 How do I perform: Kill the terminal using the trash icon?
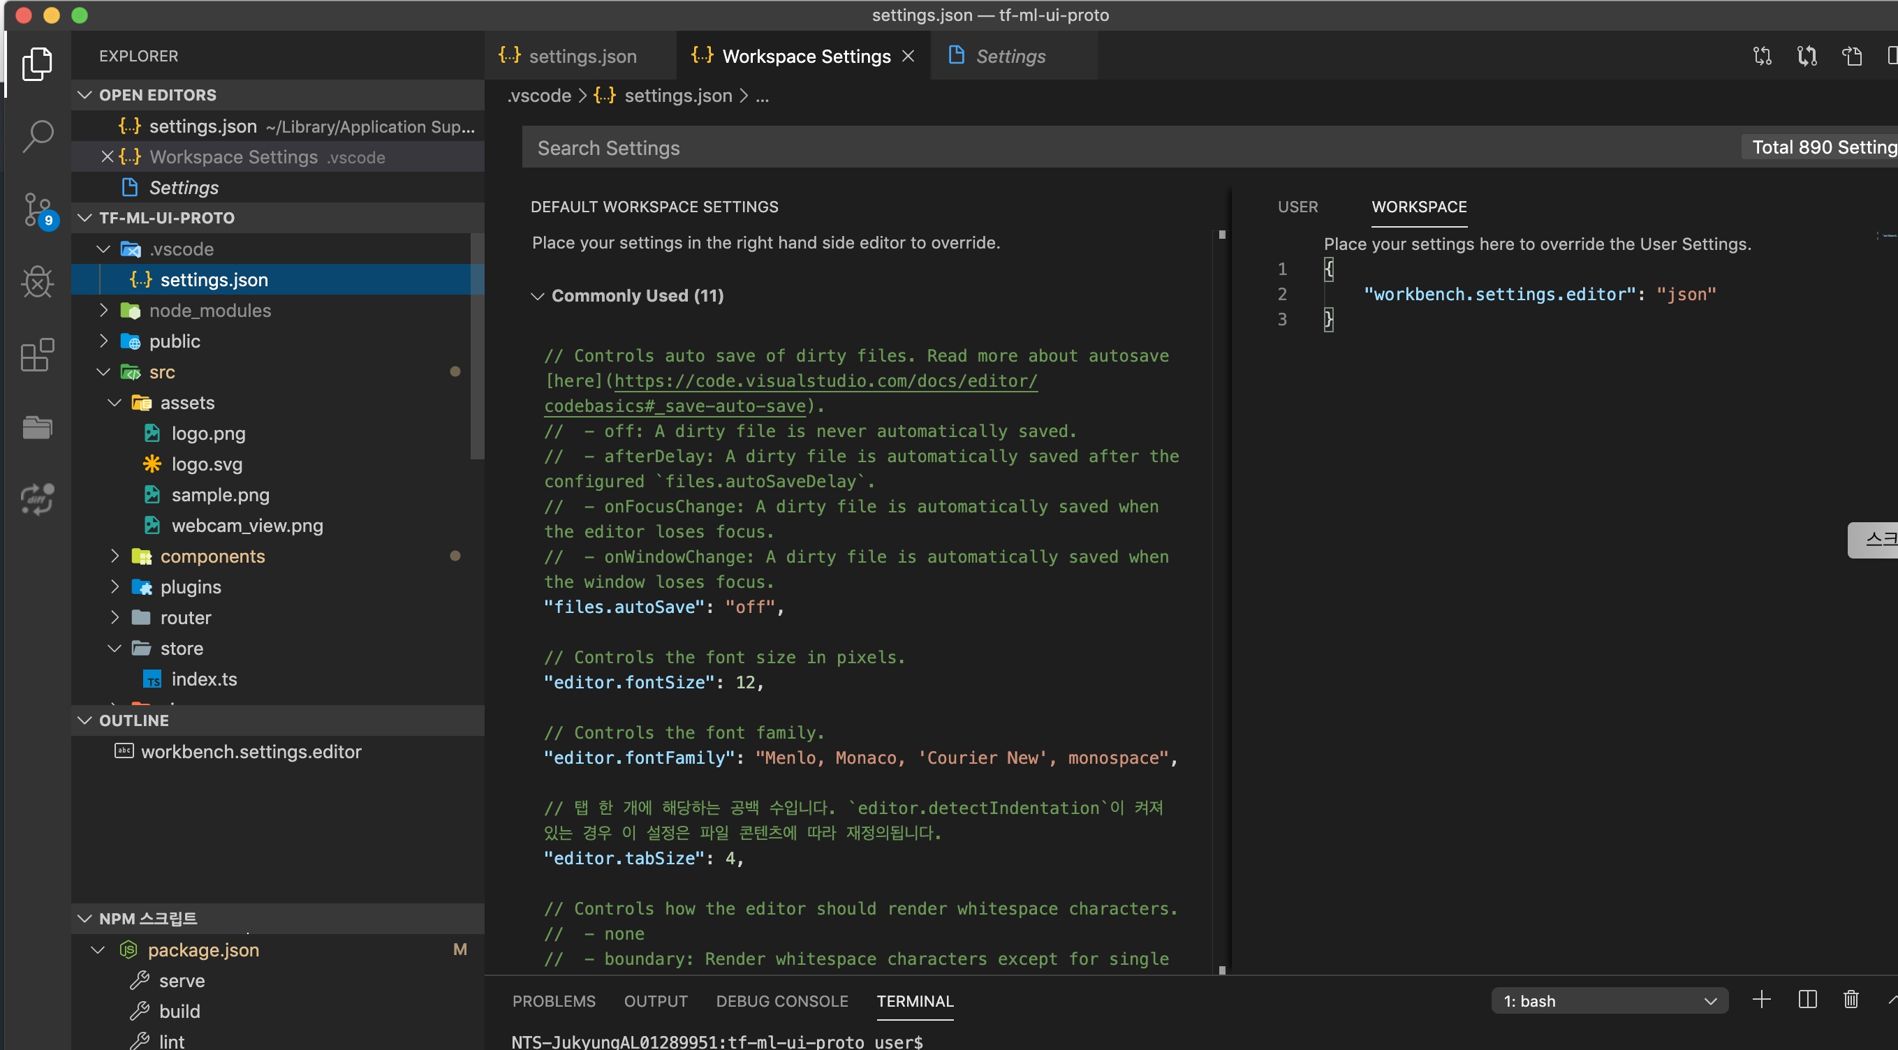click(x=1852, y=1000)
